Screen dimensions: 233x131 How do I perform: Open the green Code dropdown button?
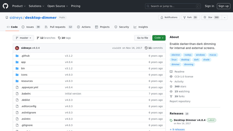click(x=159, y=38)
